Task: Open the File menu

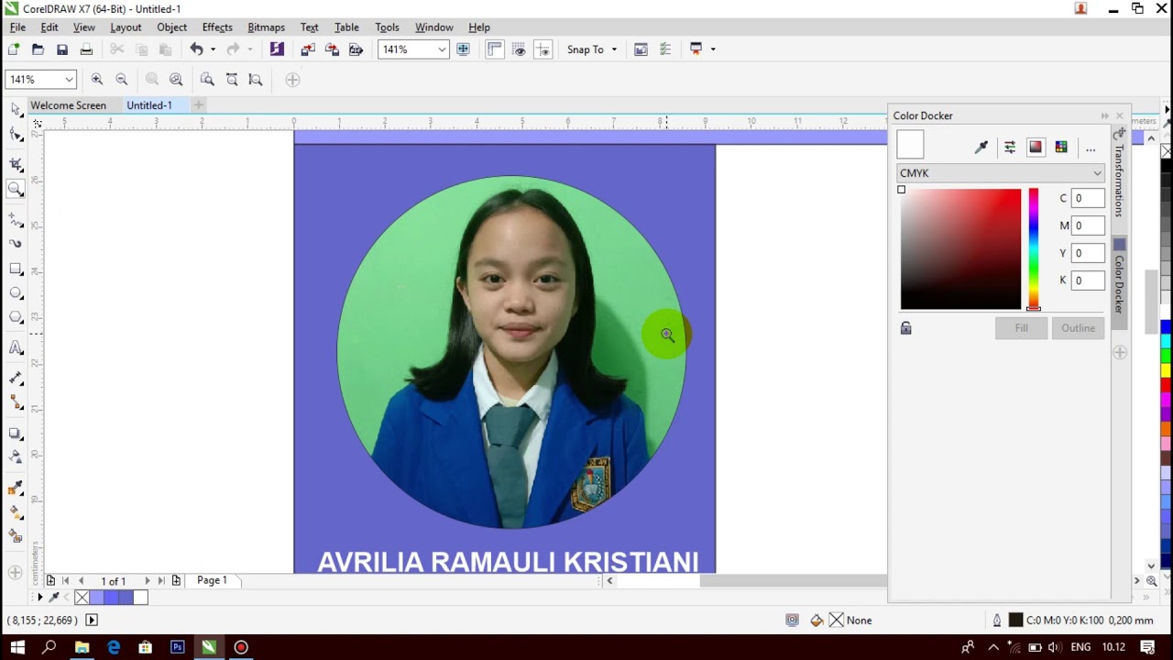Action: coord(17,27)
